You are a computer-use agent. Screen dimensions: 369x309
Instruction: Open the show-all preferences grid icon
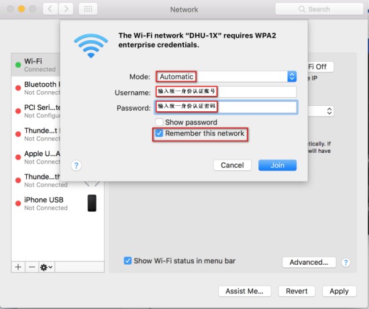[x=88, y=9]
